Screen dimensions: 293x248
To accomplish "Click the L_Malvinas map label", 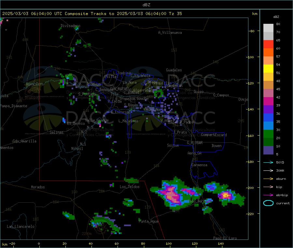I will pyautogui.click(x=128, y=121).
